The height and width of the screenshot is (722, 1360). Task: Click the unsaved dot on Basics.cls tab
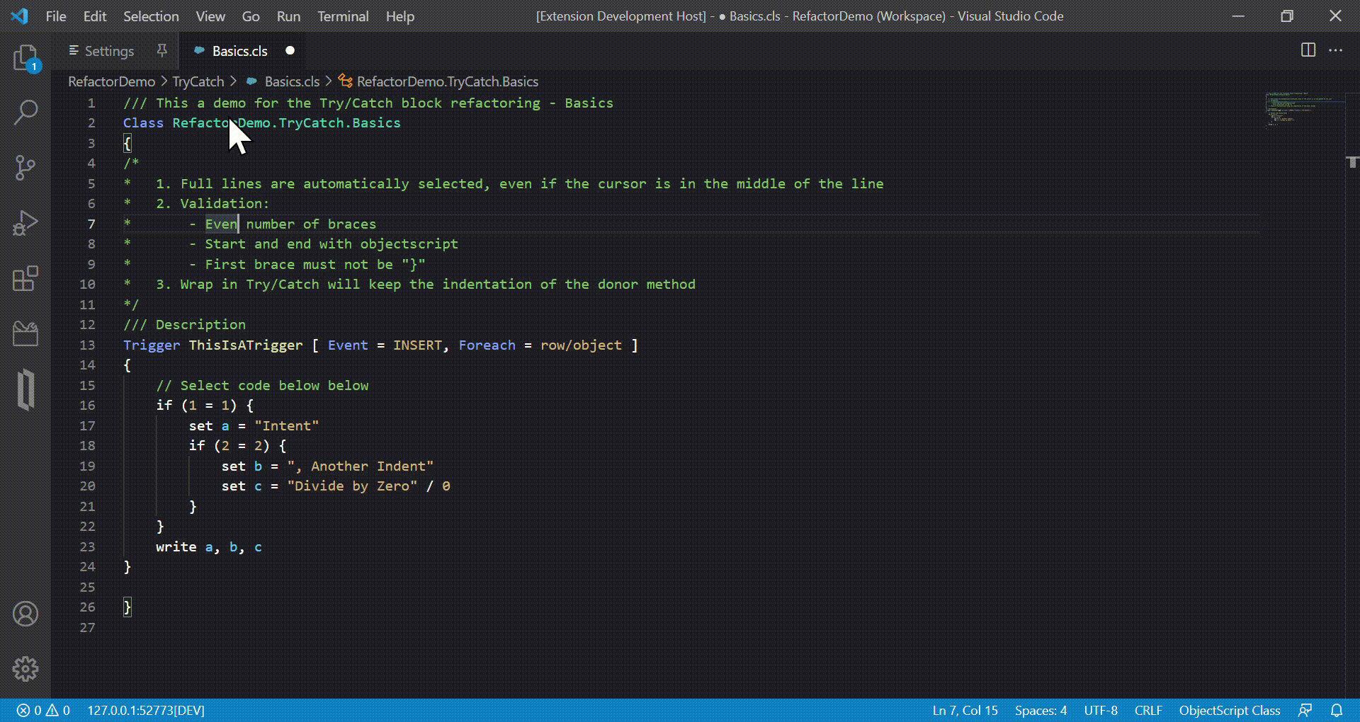pos(290,50)
